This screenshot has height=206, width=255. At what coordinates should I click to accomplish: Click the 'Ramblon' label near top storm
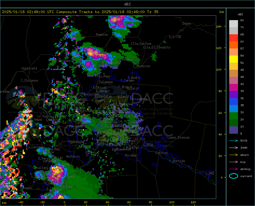pyautogui.click(x=102, y=35)
